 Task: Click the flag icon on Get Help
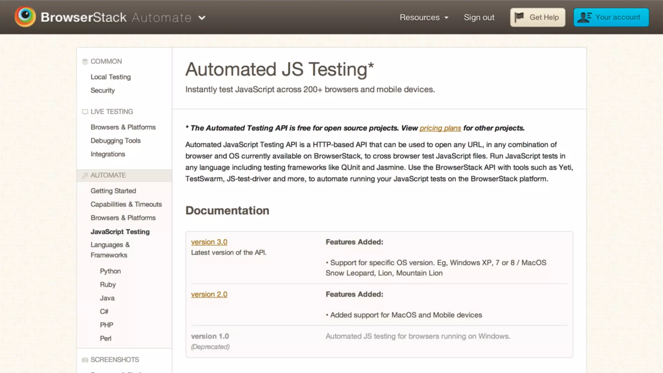519,17
